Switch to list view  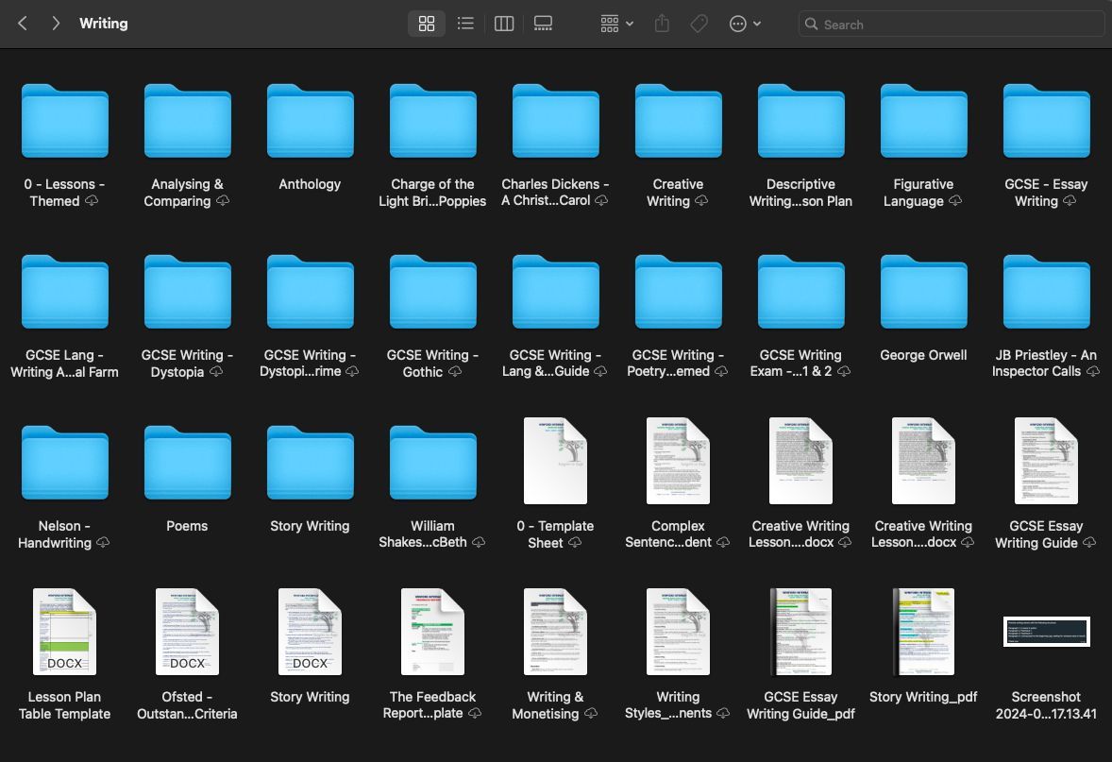[465, 24]
